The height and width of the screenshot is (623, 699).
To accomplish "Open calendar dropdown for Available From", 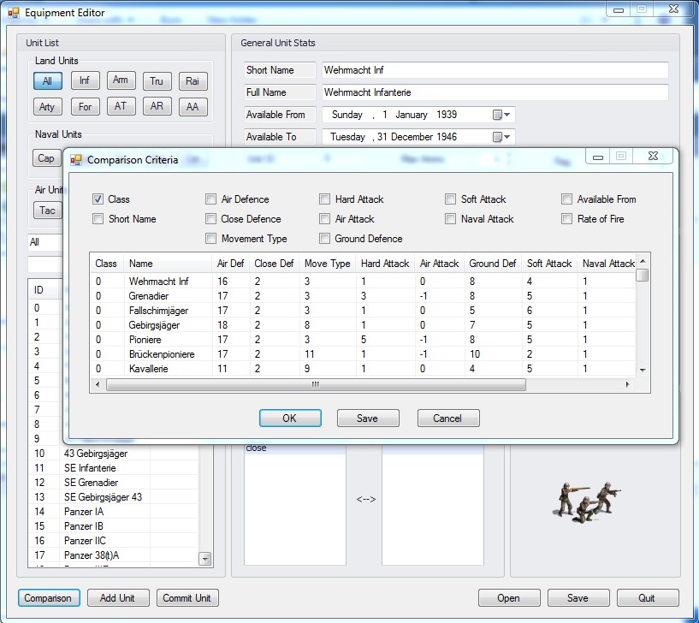I will [x=501, y=115].
